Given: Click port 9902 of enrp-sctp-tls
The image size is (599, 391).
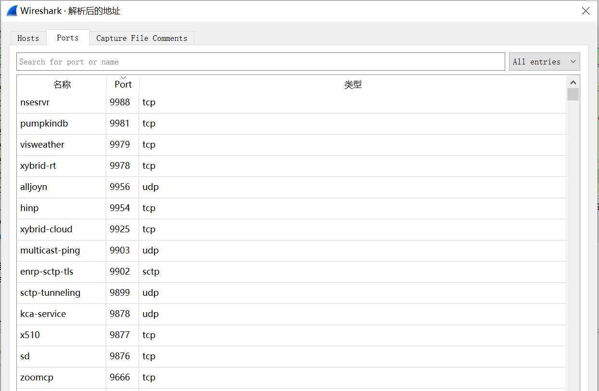Looking at the screenshot, I should 120,272.
